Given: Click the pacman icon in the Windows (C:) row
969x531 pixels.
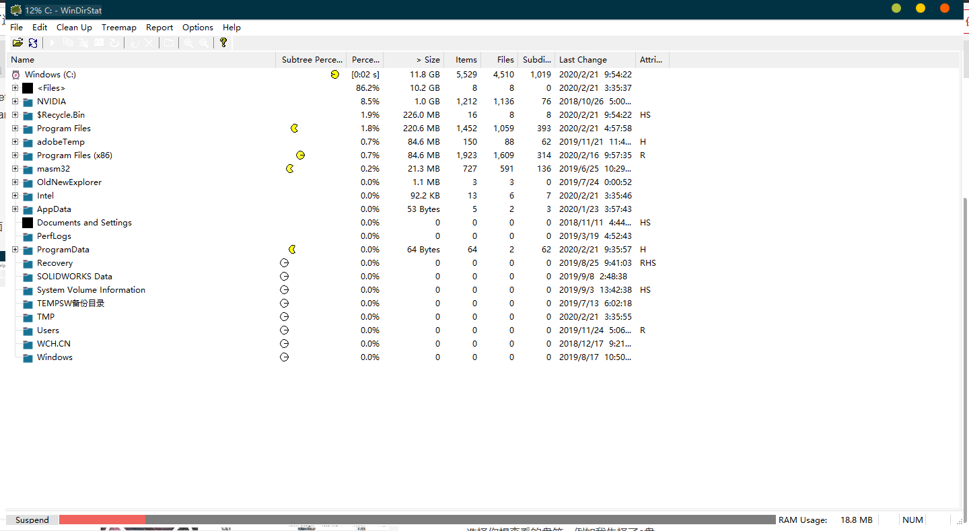Looking at the screenshot, I should pyautogui.click(x=335, y=75).
